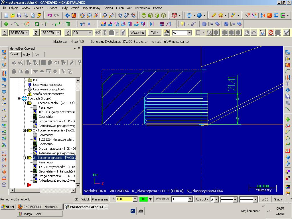Switch to kolizja - Paint taskbar window
Viewport: 292px width, 219px height.
[39, 214]
